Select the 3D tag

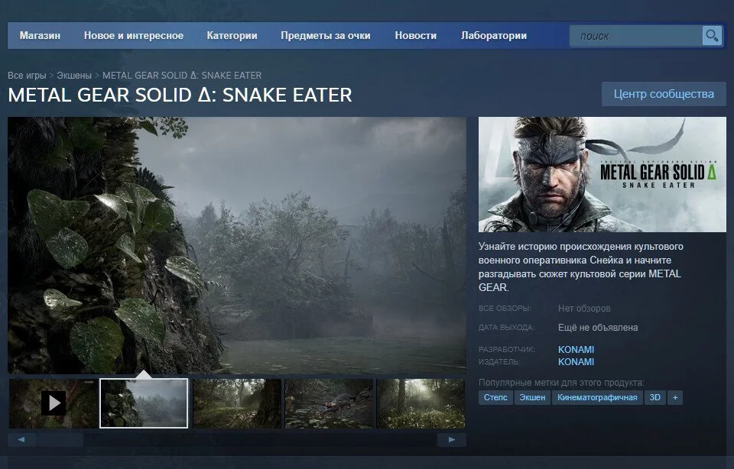click(655, 397)
